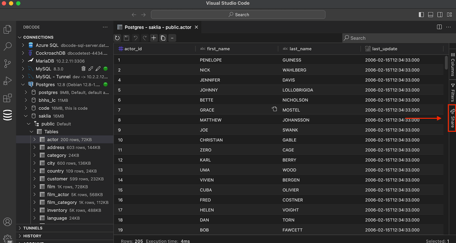Click the edit pencil on MySQL connection
Viewport: 456px width, 243px height.
click(x=98, y=69)
